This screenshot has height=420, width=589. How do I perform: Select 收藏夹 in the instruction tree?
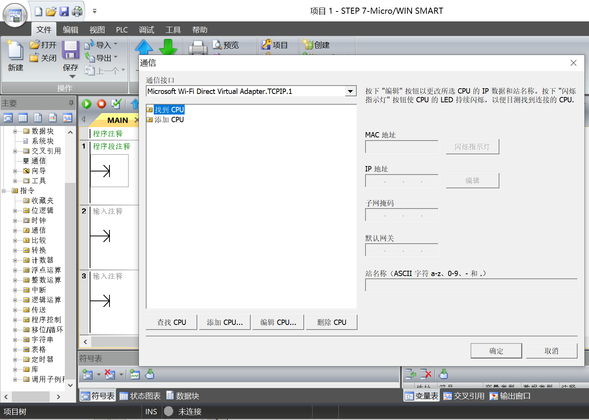[42, 201]
